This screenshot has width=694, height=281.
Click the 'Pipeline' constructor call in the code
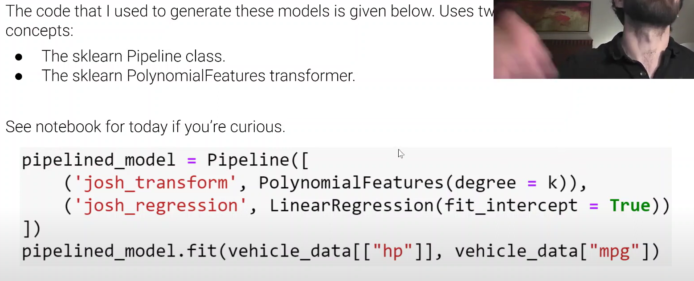pyautogui.click(x=248, y=160)
